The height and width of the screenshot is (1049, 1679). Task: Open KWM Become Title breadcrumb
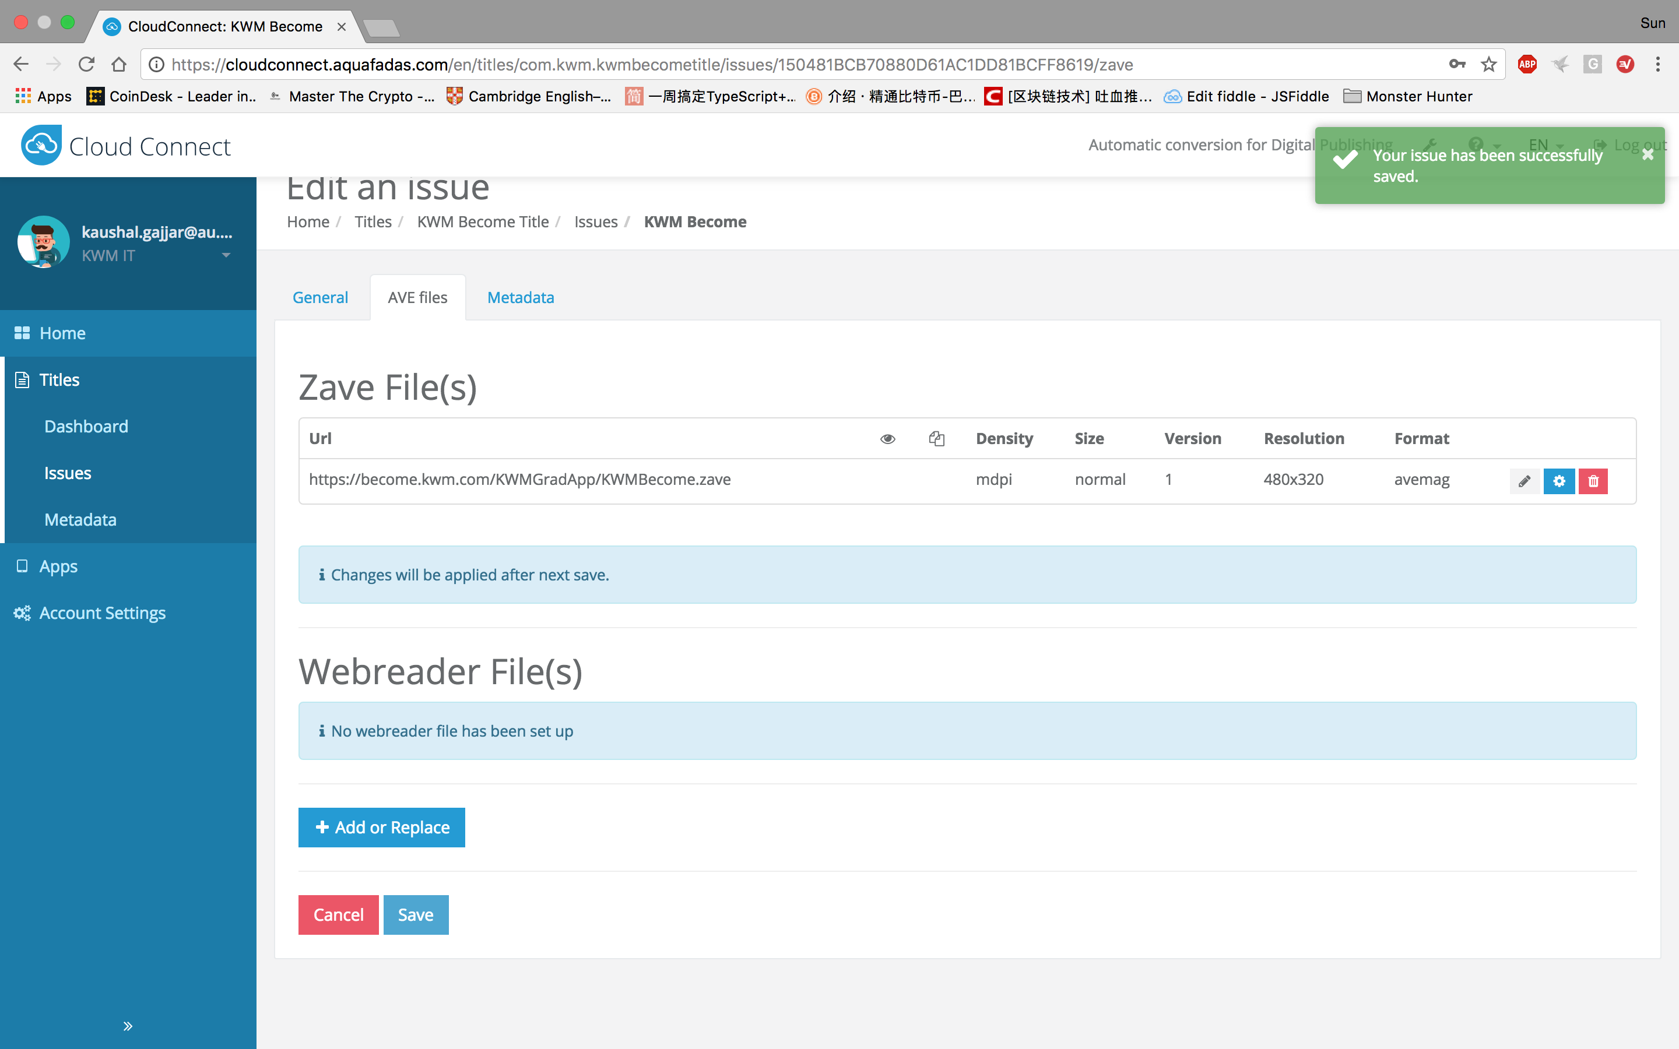[483, 221]
